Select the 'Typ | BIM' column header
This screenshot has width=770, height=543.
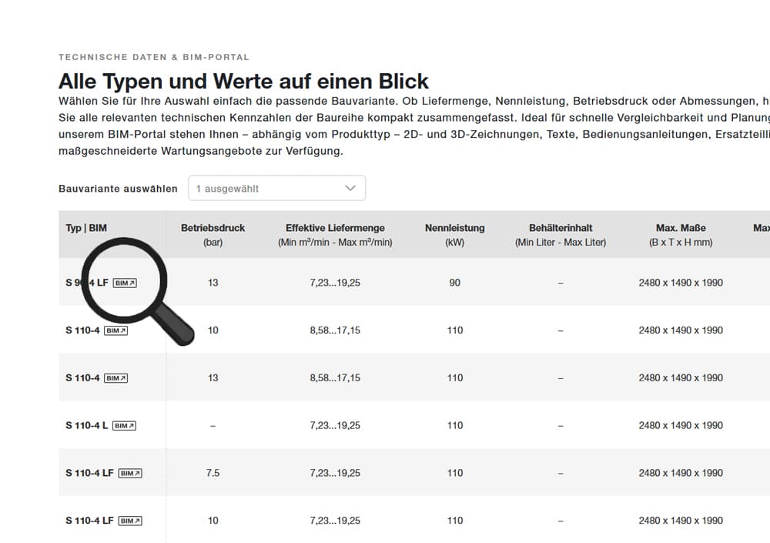point(85,227)
